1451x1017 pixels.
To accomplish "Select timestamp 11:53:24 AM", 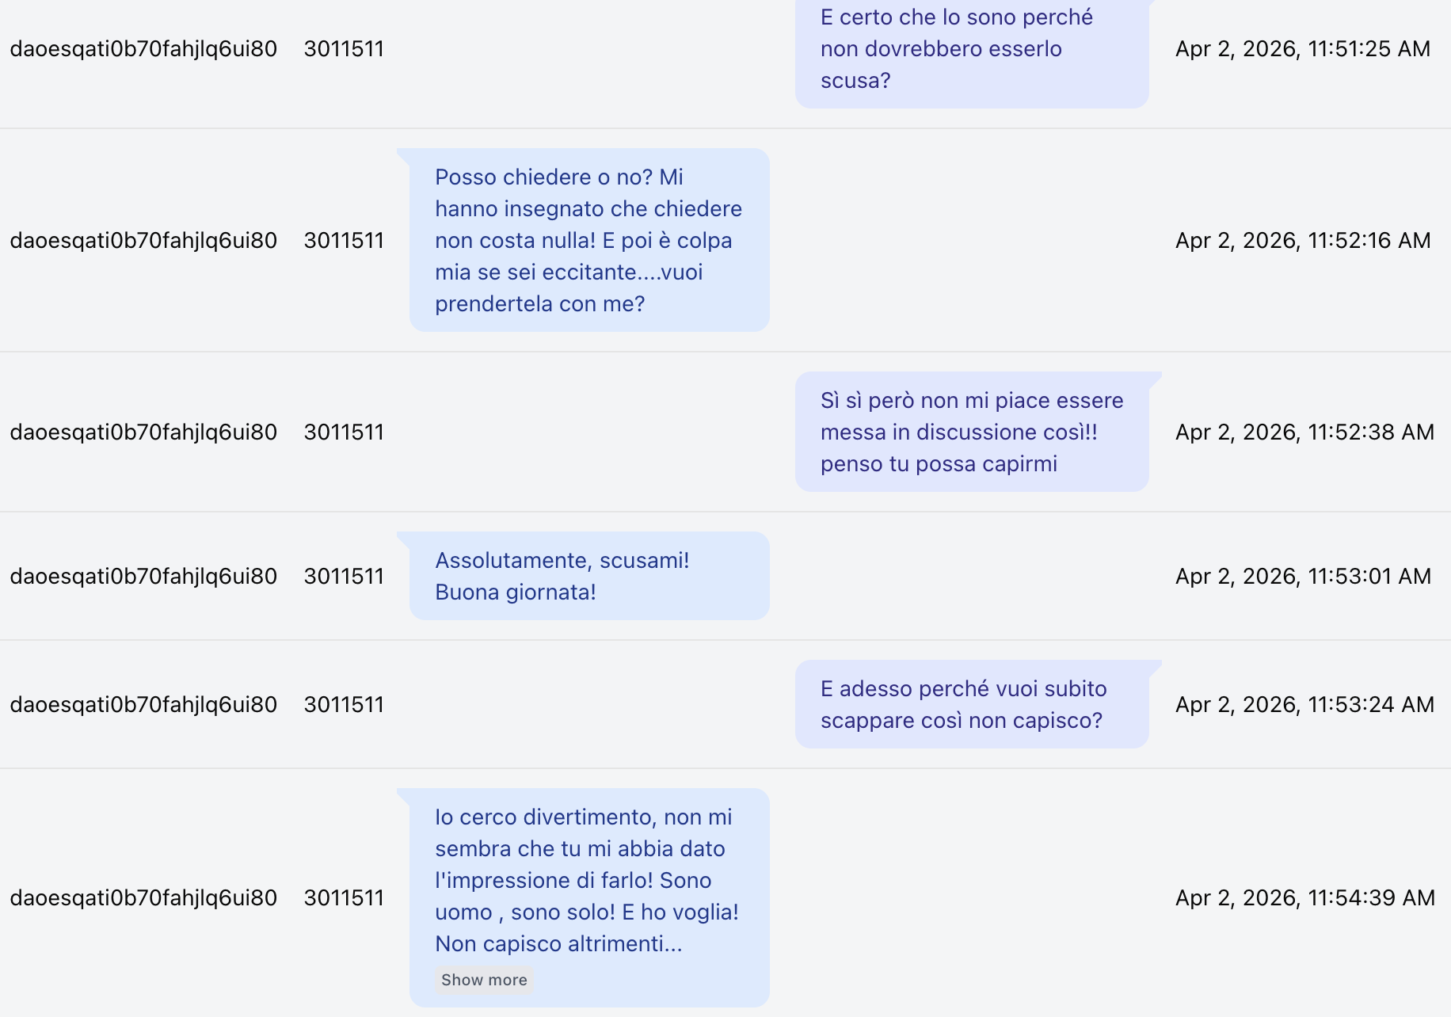I will 1304,704.
